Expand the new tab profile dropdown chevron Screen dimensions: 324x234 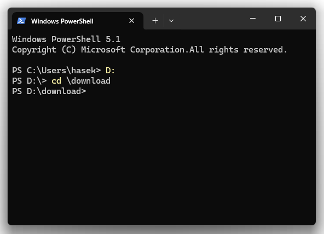click(x=171, y=21)
